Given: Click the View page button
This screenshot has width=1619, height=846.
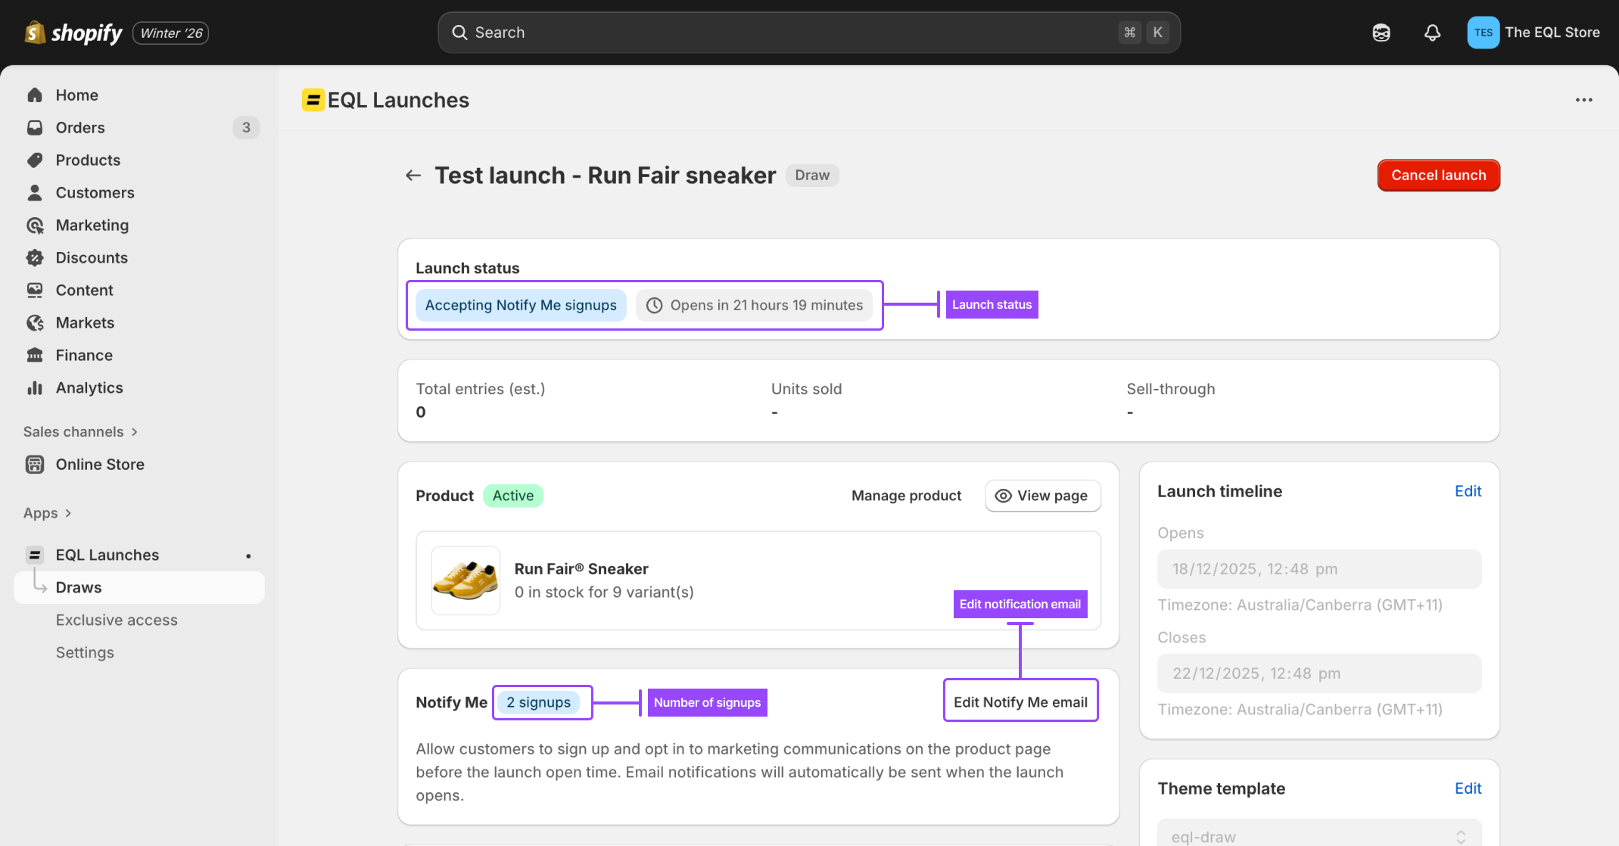Looking at the screenshot, I should 1042,496.
